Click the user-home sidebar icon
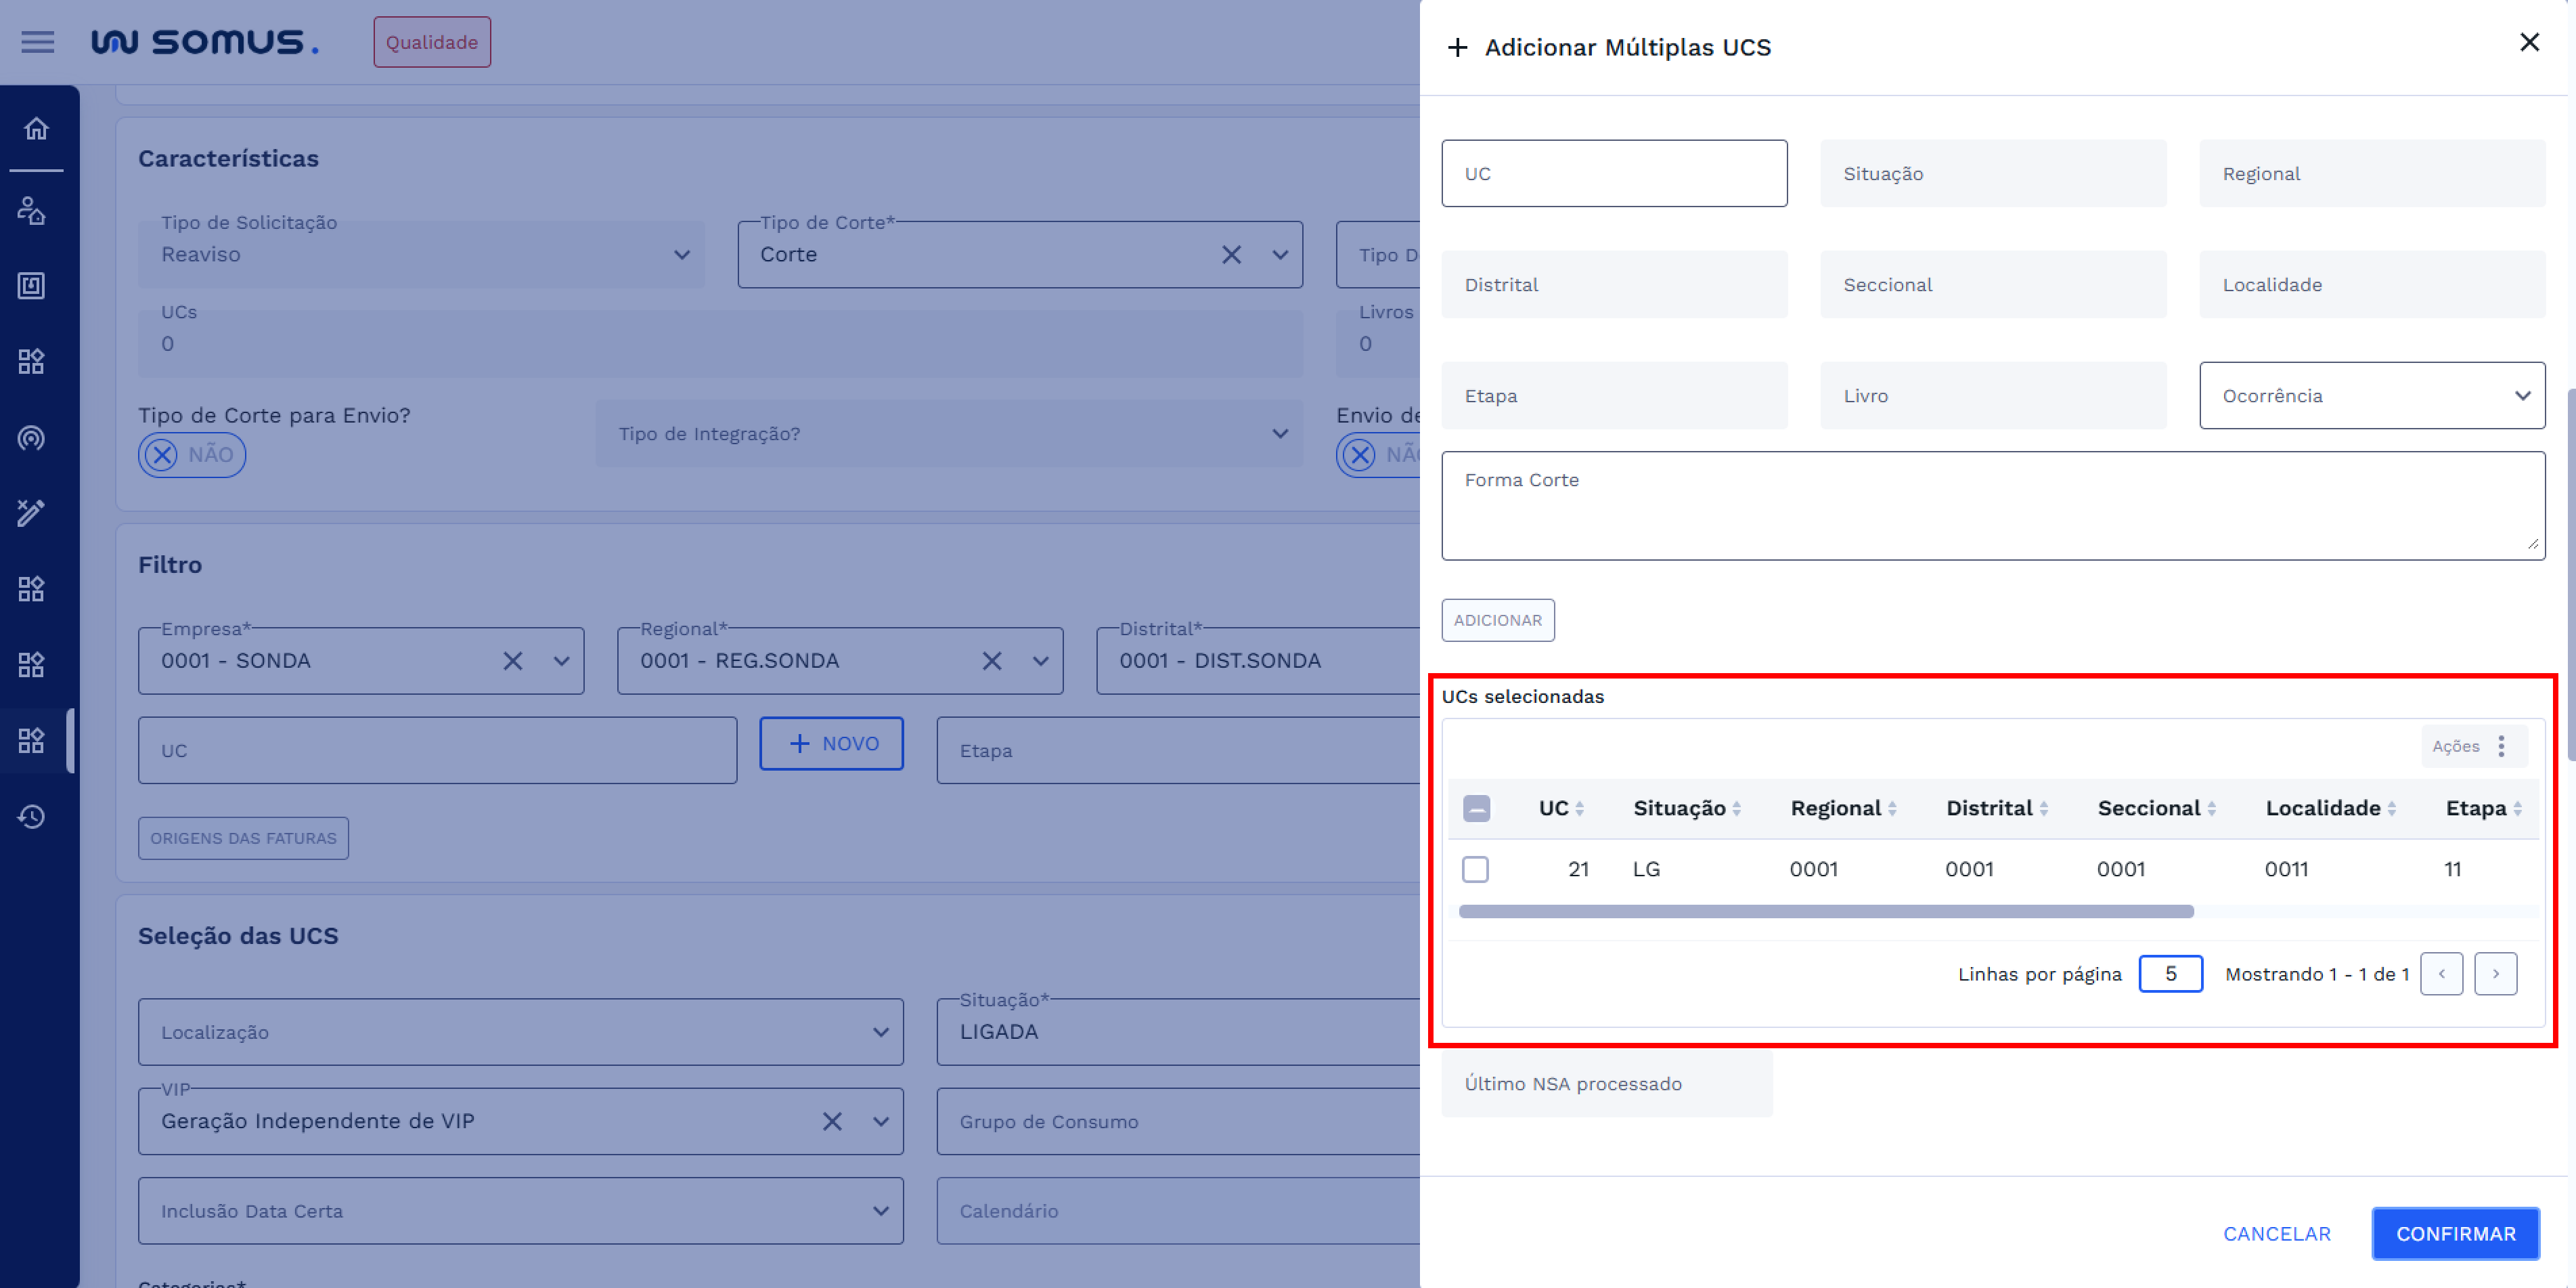The width and height of the screenshot is (2576, 1288). click(x=32, y=210)
